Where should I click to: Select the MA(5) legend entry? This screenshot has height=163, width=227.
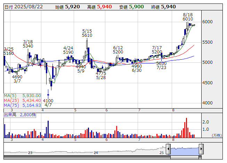pyautogui.click(x=22, y=95)
